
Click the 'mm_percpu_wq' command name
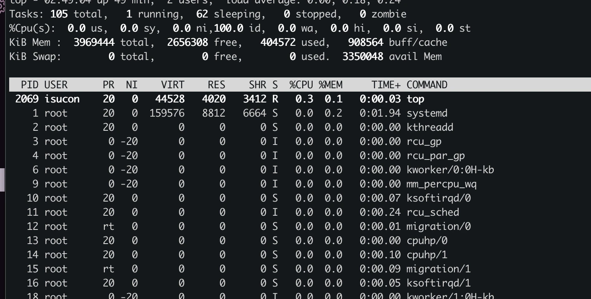pyautogui.click(x=442, y=184)
